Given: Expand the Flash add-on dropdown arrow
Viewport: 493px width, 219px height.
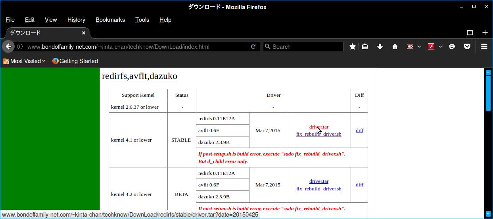Looking at the screenshot, I should [440, 47].
